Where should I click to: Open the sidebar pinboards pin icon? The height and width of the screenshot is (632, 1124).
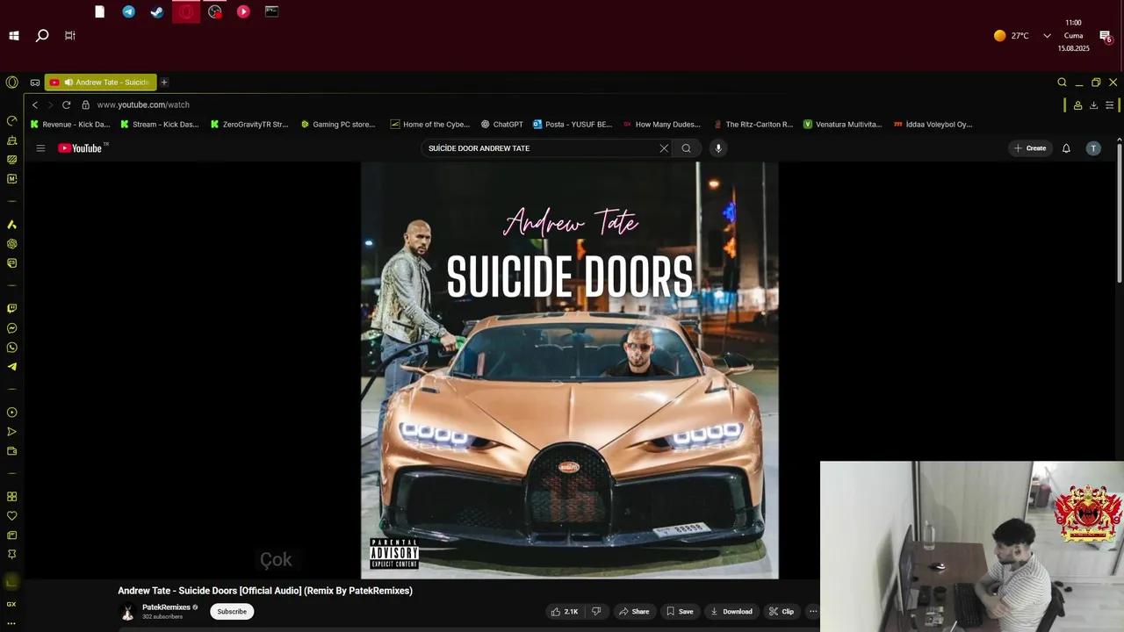(11, 555)
